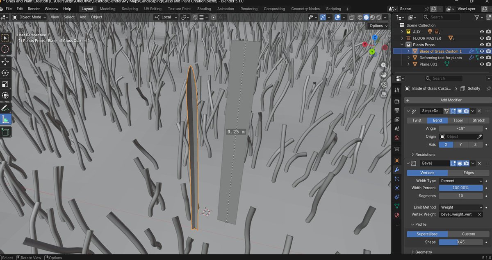Open the Limit Method dropdown
492x260 pixels.
[461, 207]
